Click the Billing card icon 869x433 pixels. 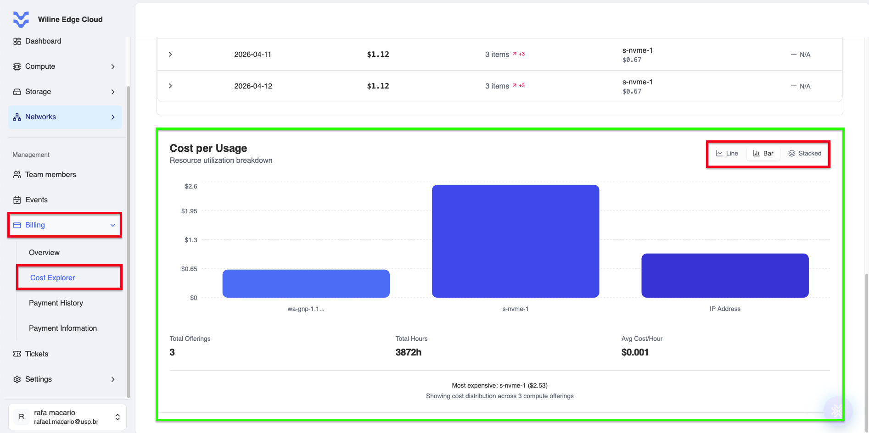coord(17,225)
